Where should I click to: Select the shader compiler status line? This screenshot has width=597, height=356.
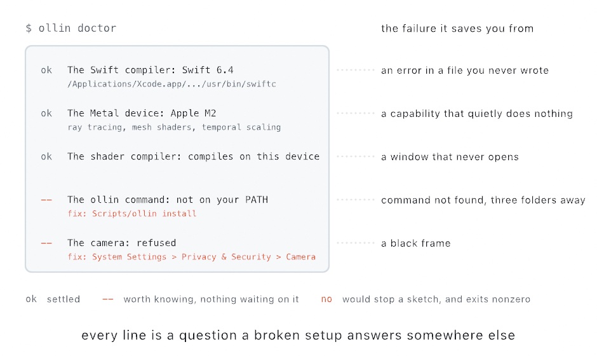(x=194, y=156)
